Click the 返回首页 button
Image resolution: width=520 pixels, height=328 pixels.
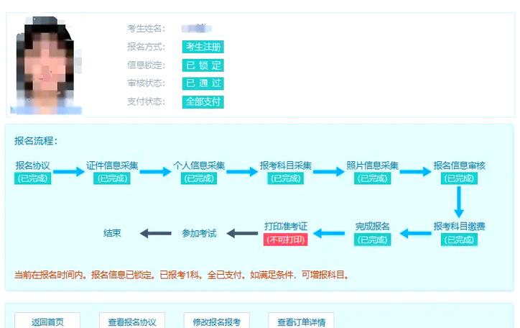pos(47,322)
